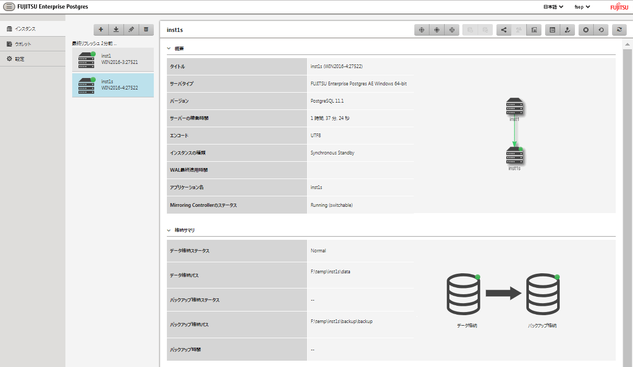The width and height of the screenshot is (633, 367).
Task: Click the 'Normal' data storage status value
Action: [x=318, y=251]
